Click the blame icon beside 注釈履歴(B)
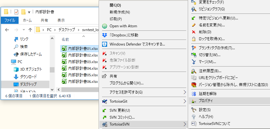This screenshot has height=129, width=270. pyautogui.click(x=194, y=71)
